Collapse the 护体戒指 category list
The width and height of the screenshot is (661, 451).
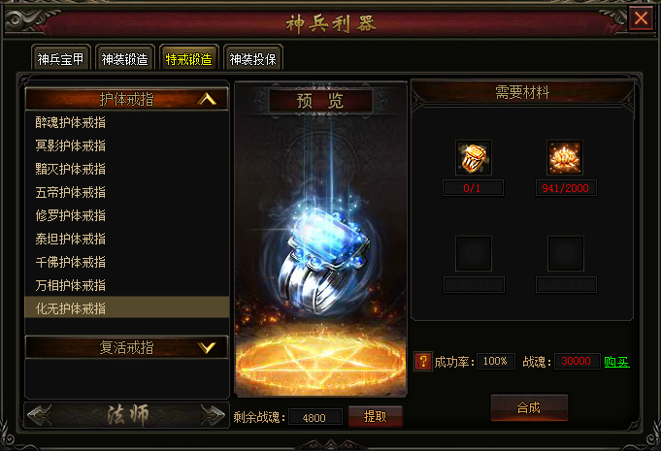click(x=208, y=99)
